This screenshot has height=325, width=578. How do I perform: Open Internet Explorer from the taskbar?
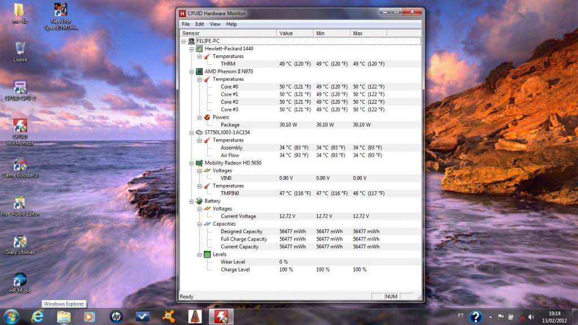(37, 317)
